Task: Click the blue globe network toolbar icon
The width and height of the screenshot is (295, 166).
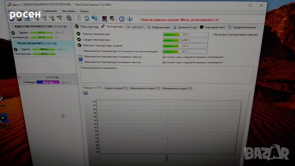Action: point(94,18)
